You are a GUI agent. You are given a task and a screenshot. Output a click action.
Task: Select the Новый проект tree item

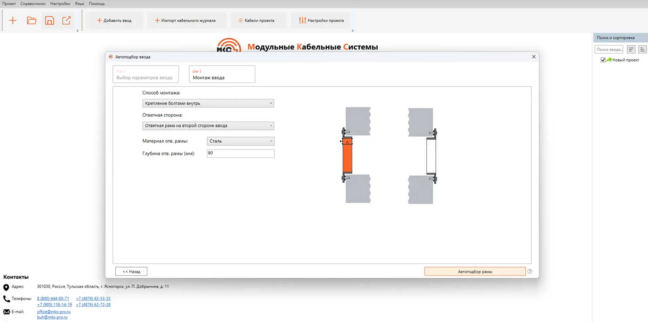pyautogui.click(x=626, y=60)
